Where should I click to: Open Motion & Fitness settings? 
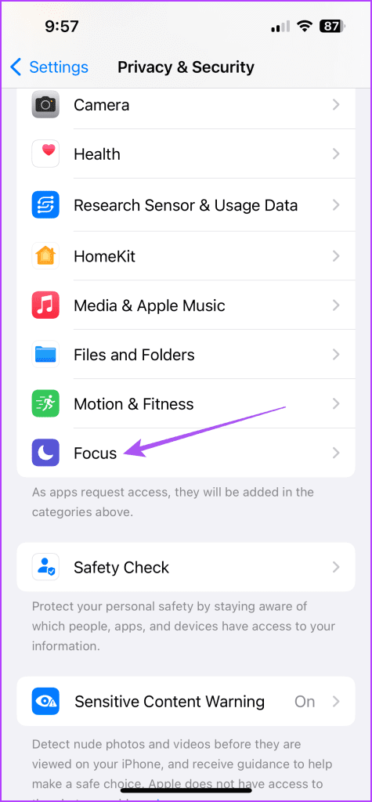point(186,403)
